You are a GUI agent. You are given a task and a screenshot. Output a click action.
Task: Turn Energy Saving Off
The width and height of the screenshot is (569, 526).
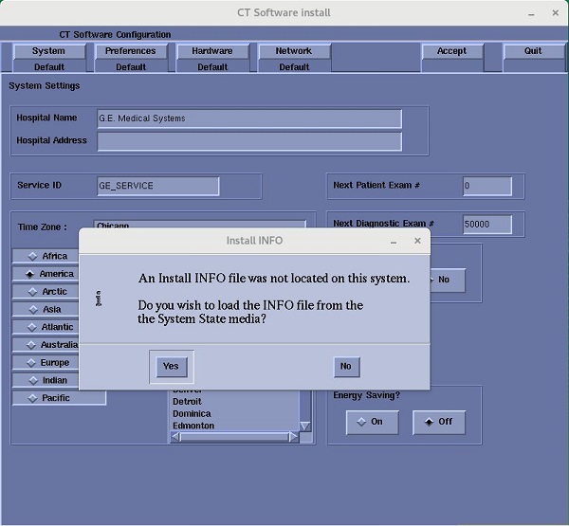[x=438, y=422]
